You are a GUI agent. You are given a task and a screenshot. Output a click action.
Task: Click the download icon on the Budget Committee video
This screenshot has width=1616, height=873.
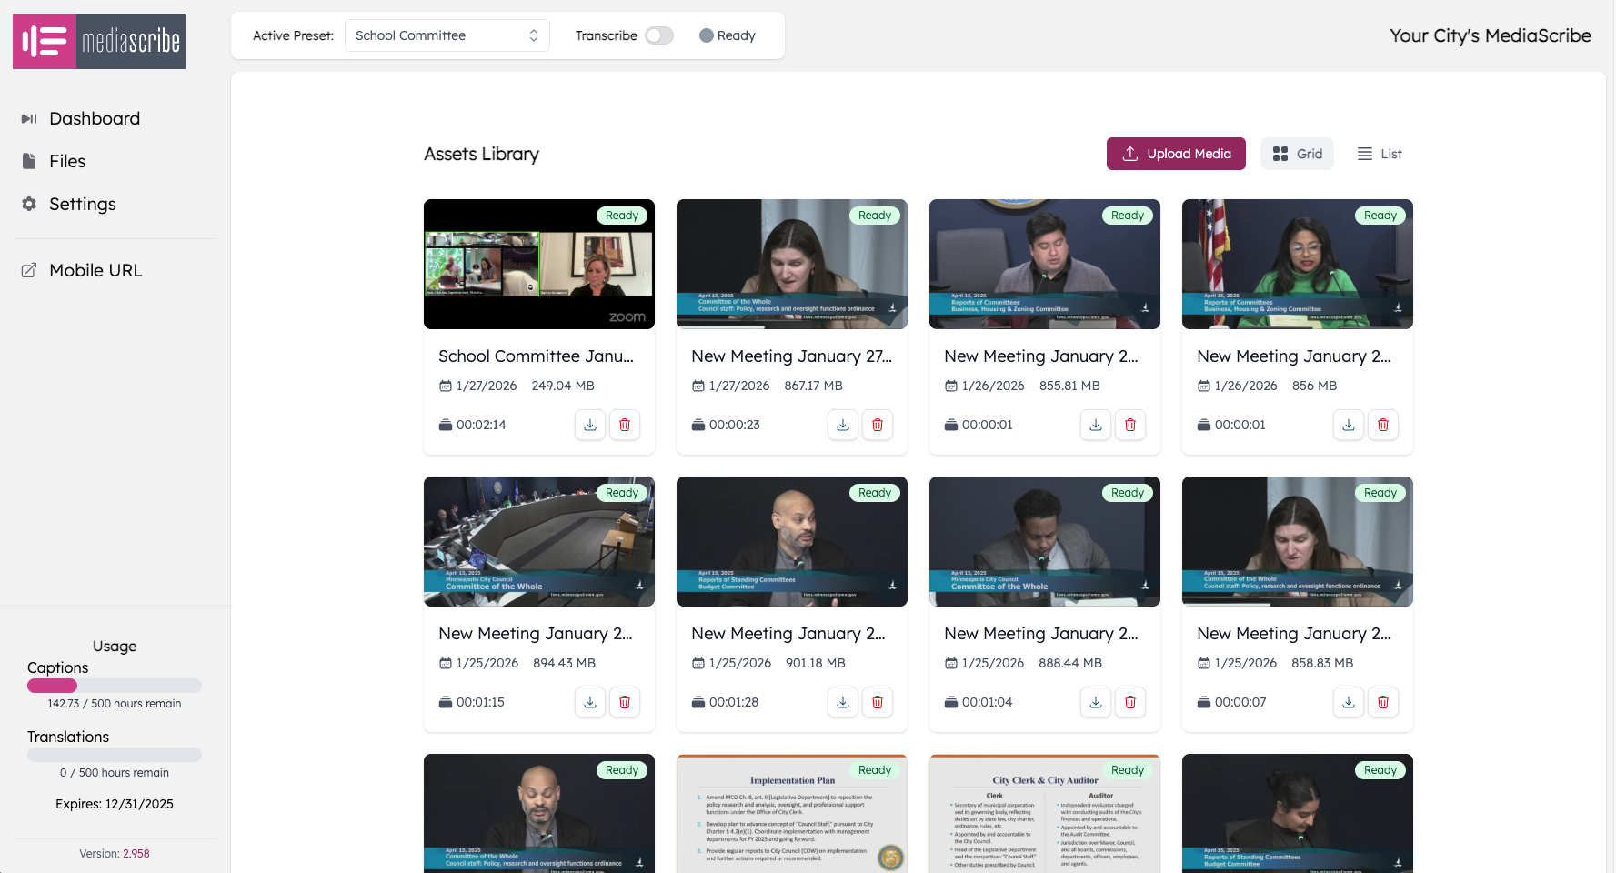(x=842, y=702)
